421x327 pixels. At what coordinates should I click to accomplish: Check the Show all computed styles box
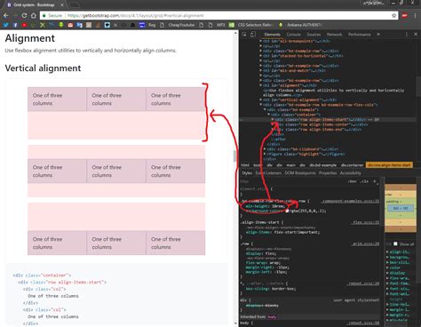click(x=395, y=243)
